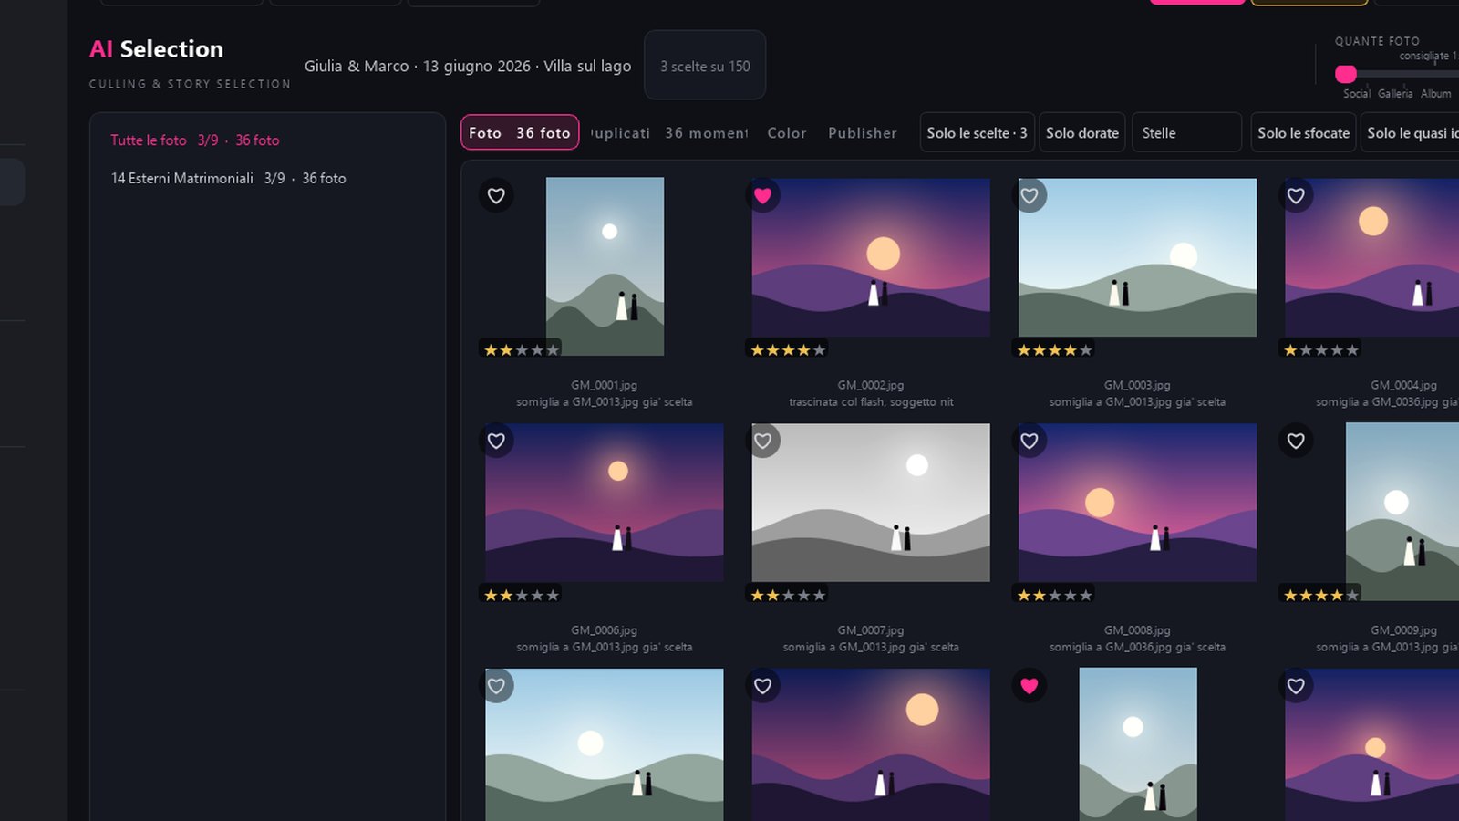
Task: Open the Publisher tab
Action: point(863,133)
